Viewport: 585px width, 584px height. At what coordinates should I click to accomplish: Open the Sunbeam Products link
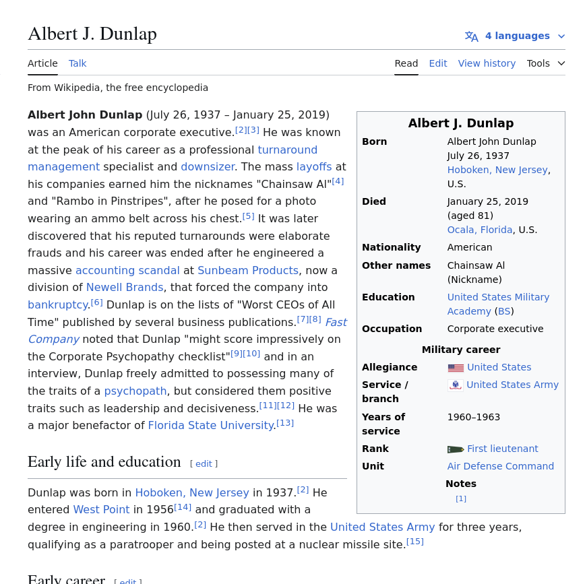(x=248, y=270)
